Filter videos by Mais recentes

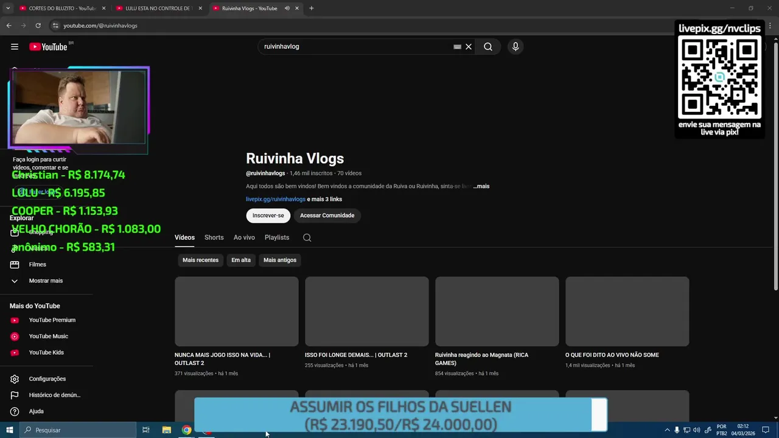tap(200, 260)
